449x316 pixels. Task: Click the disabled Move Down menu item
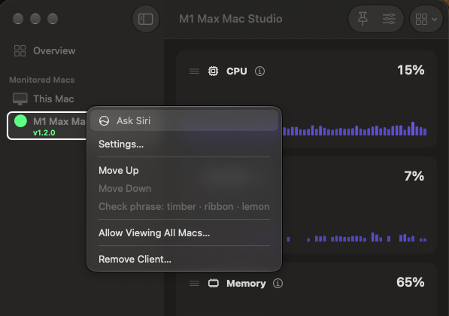[184, 188]
